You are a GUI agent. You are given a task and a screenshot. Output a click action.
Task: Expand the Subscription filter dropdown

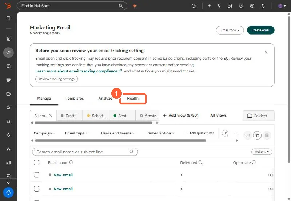pos(161,133)
